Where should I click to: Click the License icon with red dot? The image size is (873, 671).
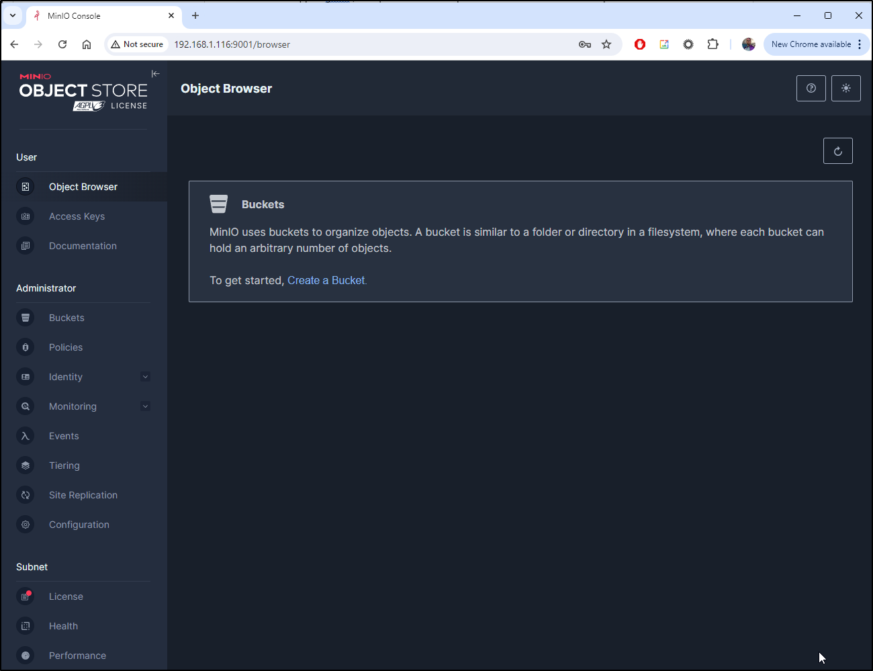click(x=26, y=596)
